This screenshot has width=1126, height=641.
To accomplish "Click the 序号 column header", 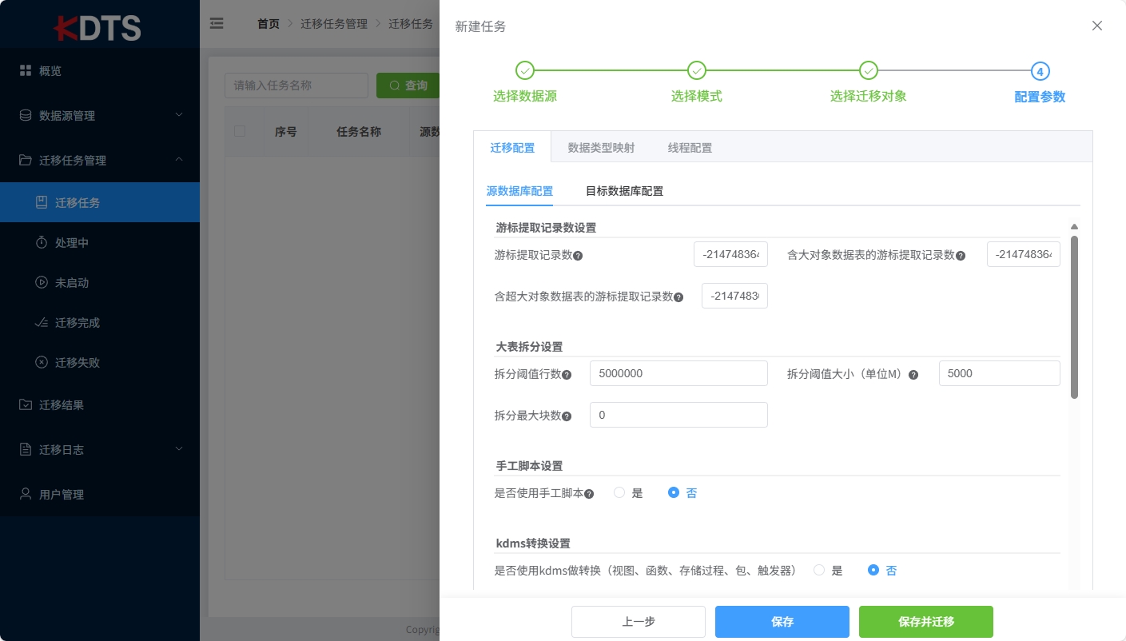I will coord(286,131).
